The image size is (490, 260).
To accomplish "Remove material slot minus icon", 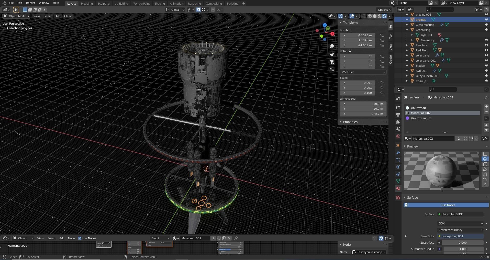I will pyautogui.click(x=486, y=112).
